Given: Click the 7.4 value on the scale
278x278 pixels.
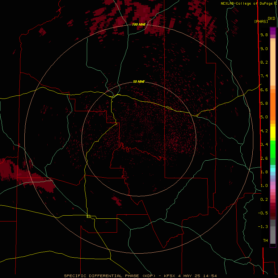Looking at the screenshot, I should pos(264,76).
